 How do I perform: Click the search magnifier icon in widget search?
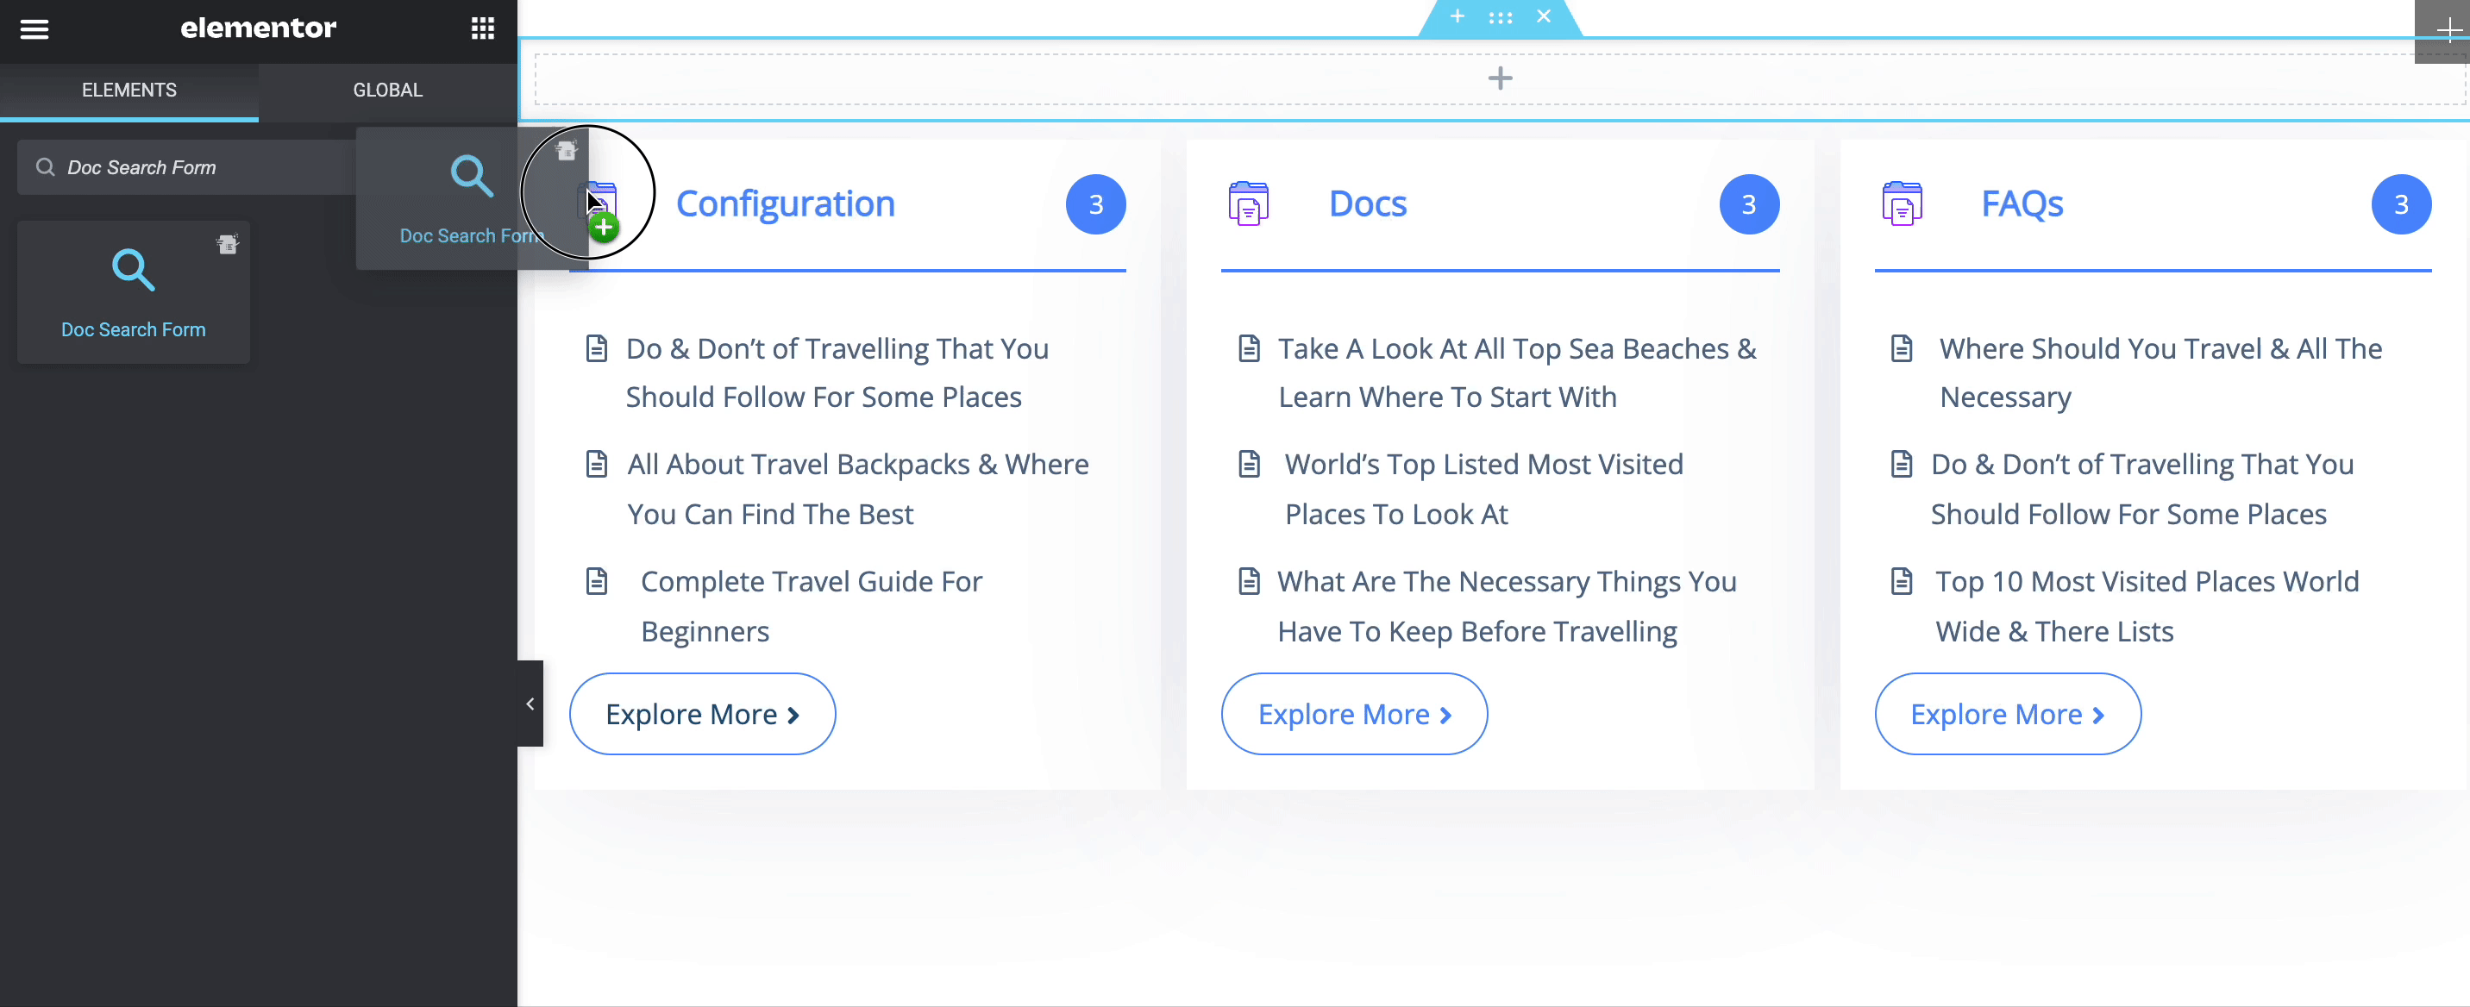click(45, 167)
